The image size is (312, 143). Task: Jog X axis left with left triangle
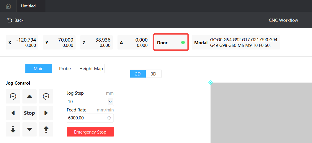[13, 113]
